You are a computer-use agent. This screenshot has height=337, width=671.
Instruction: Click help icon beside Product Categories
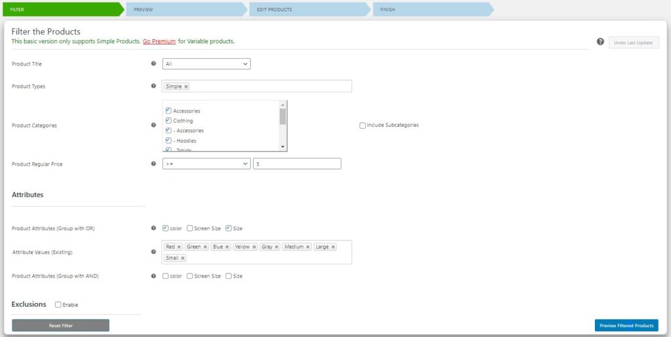(x=153, y=125)
